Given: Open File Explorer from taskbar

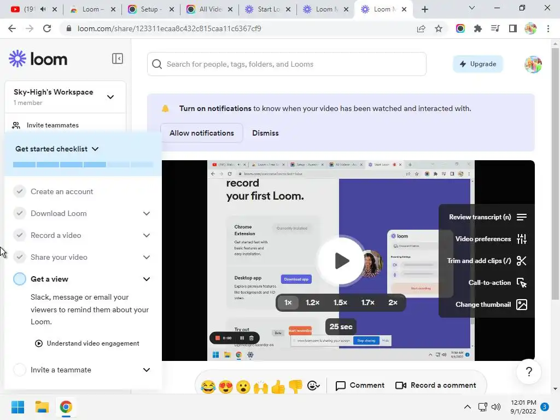Looking at the screenshot, I should point(42,407).
